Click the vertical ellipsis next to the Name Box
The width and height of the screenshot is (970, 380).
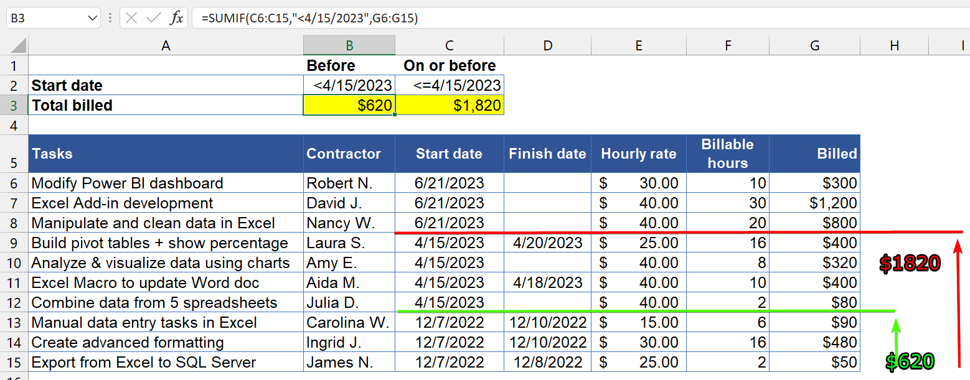point(110,17)
